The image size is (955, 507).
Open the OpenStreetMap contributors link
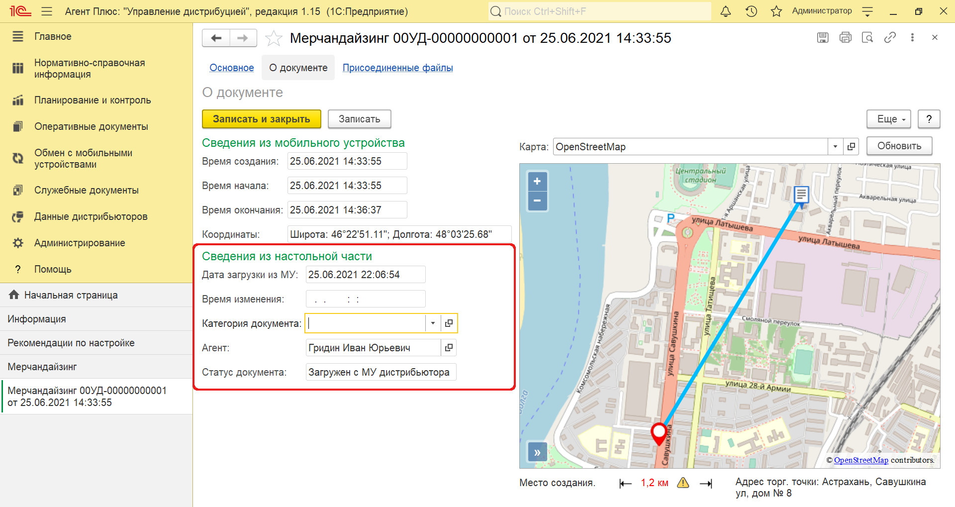point(861,460)
